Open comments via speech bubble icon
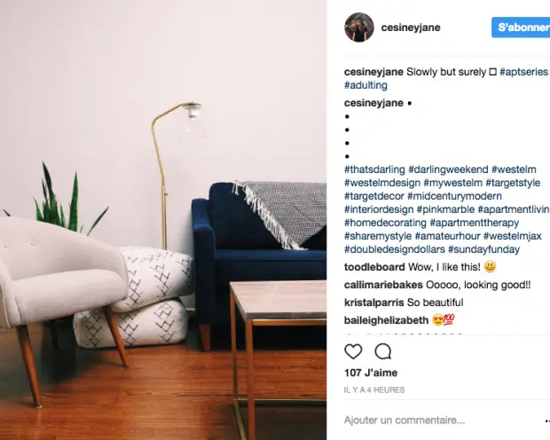 tap(383, 351)
